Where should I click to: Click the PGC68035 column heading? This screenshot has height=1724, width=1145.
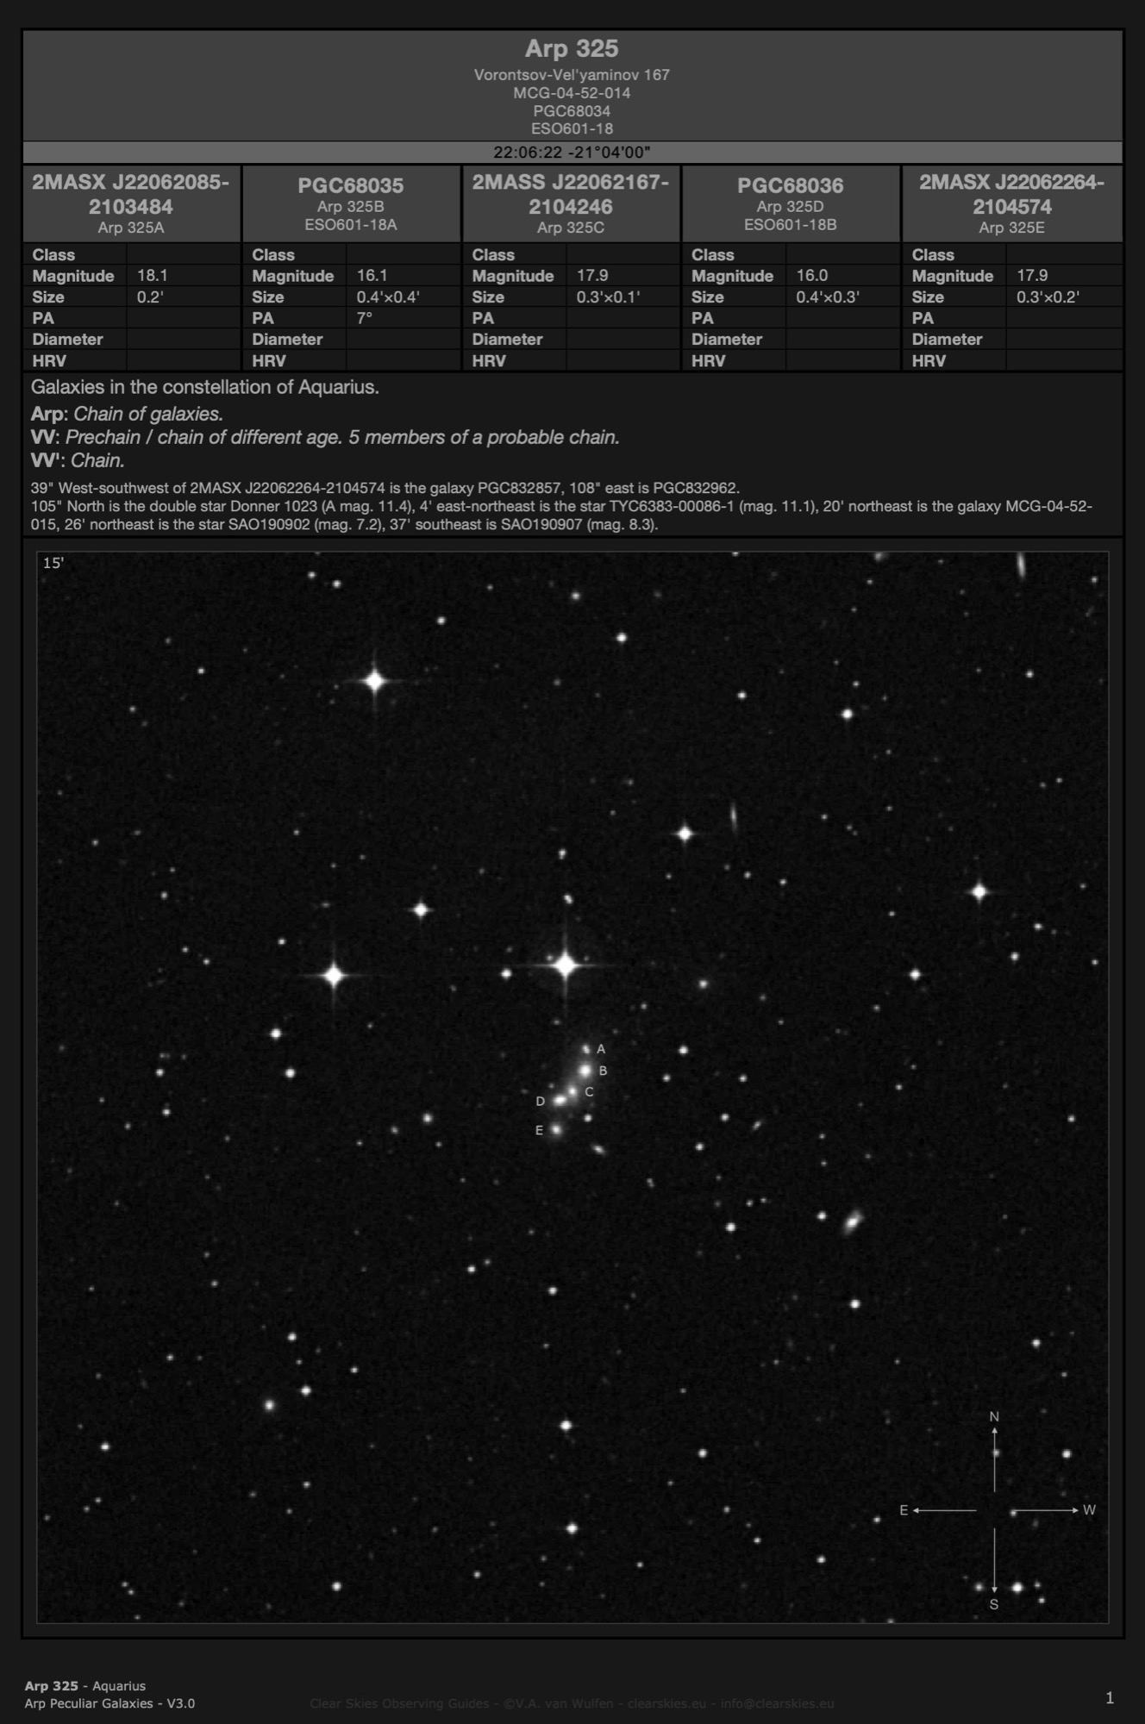[x=351, y=185]
